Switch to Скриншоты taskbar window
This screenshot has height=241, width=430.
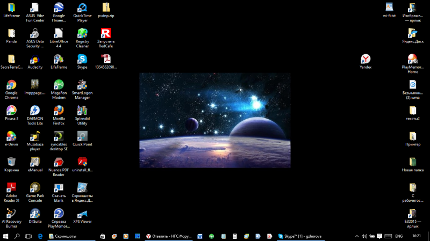tap(70, 236)
